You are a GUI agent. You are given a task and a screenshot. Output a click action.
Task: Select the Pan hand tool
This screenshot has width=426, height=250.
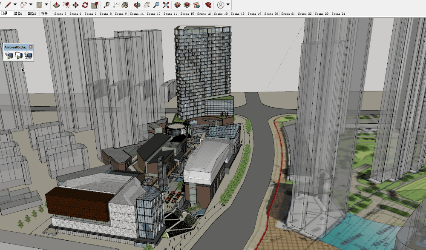pos(147,5)
